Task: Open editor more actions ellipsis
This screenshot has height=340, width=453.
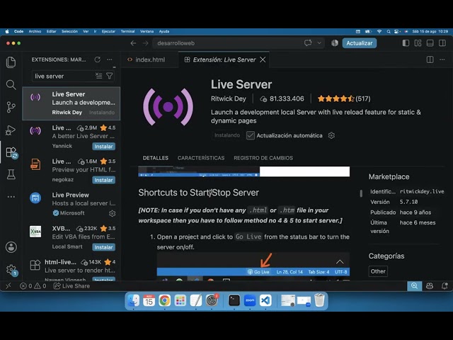Action: pyautogui.click(x=442, y=59)
